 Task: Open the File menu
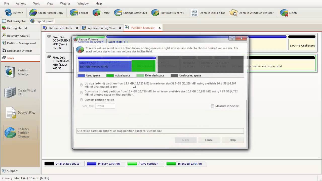pos(7,3)
